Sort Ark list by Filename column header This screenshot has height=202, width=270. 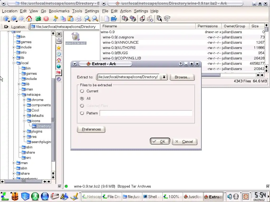(148, 26)
